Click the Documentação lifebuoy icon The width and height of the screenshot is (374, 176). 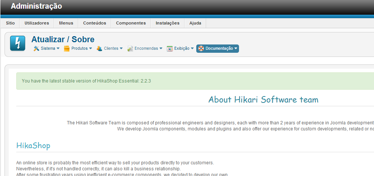coord(201,49)
